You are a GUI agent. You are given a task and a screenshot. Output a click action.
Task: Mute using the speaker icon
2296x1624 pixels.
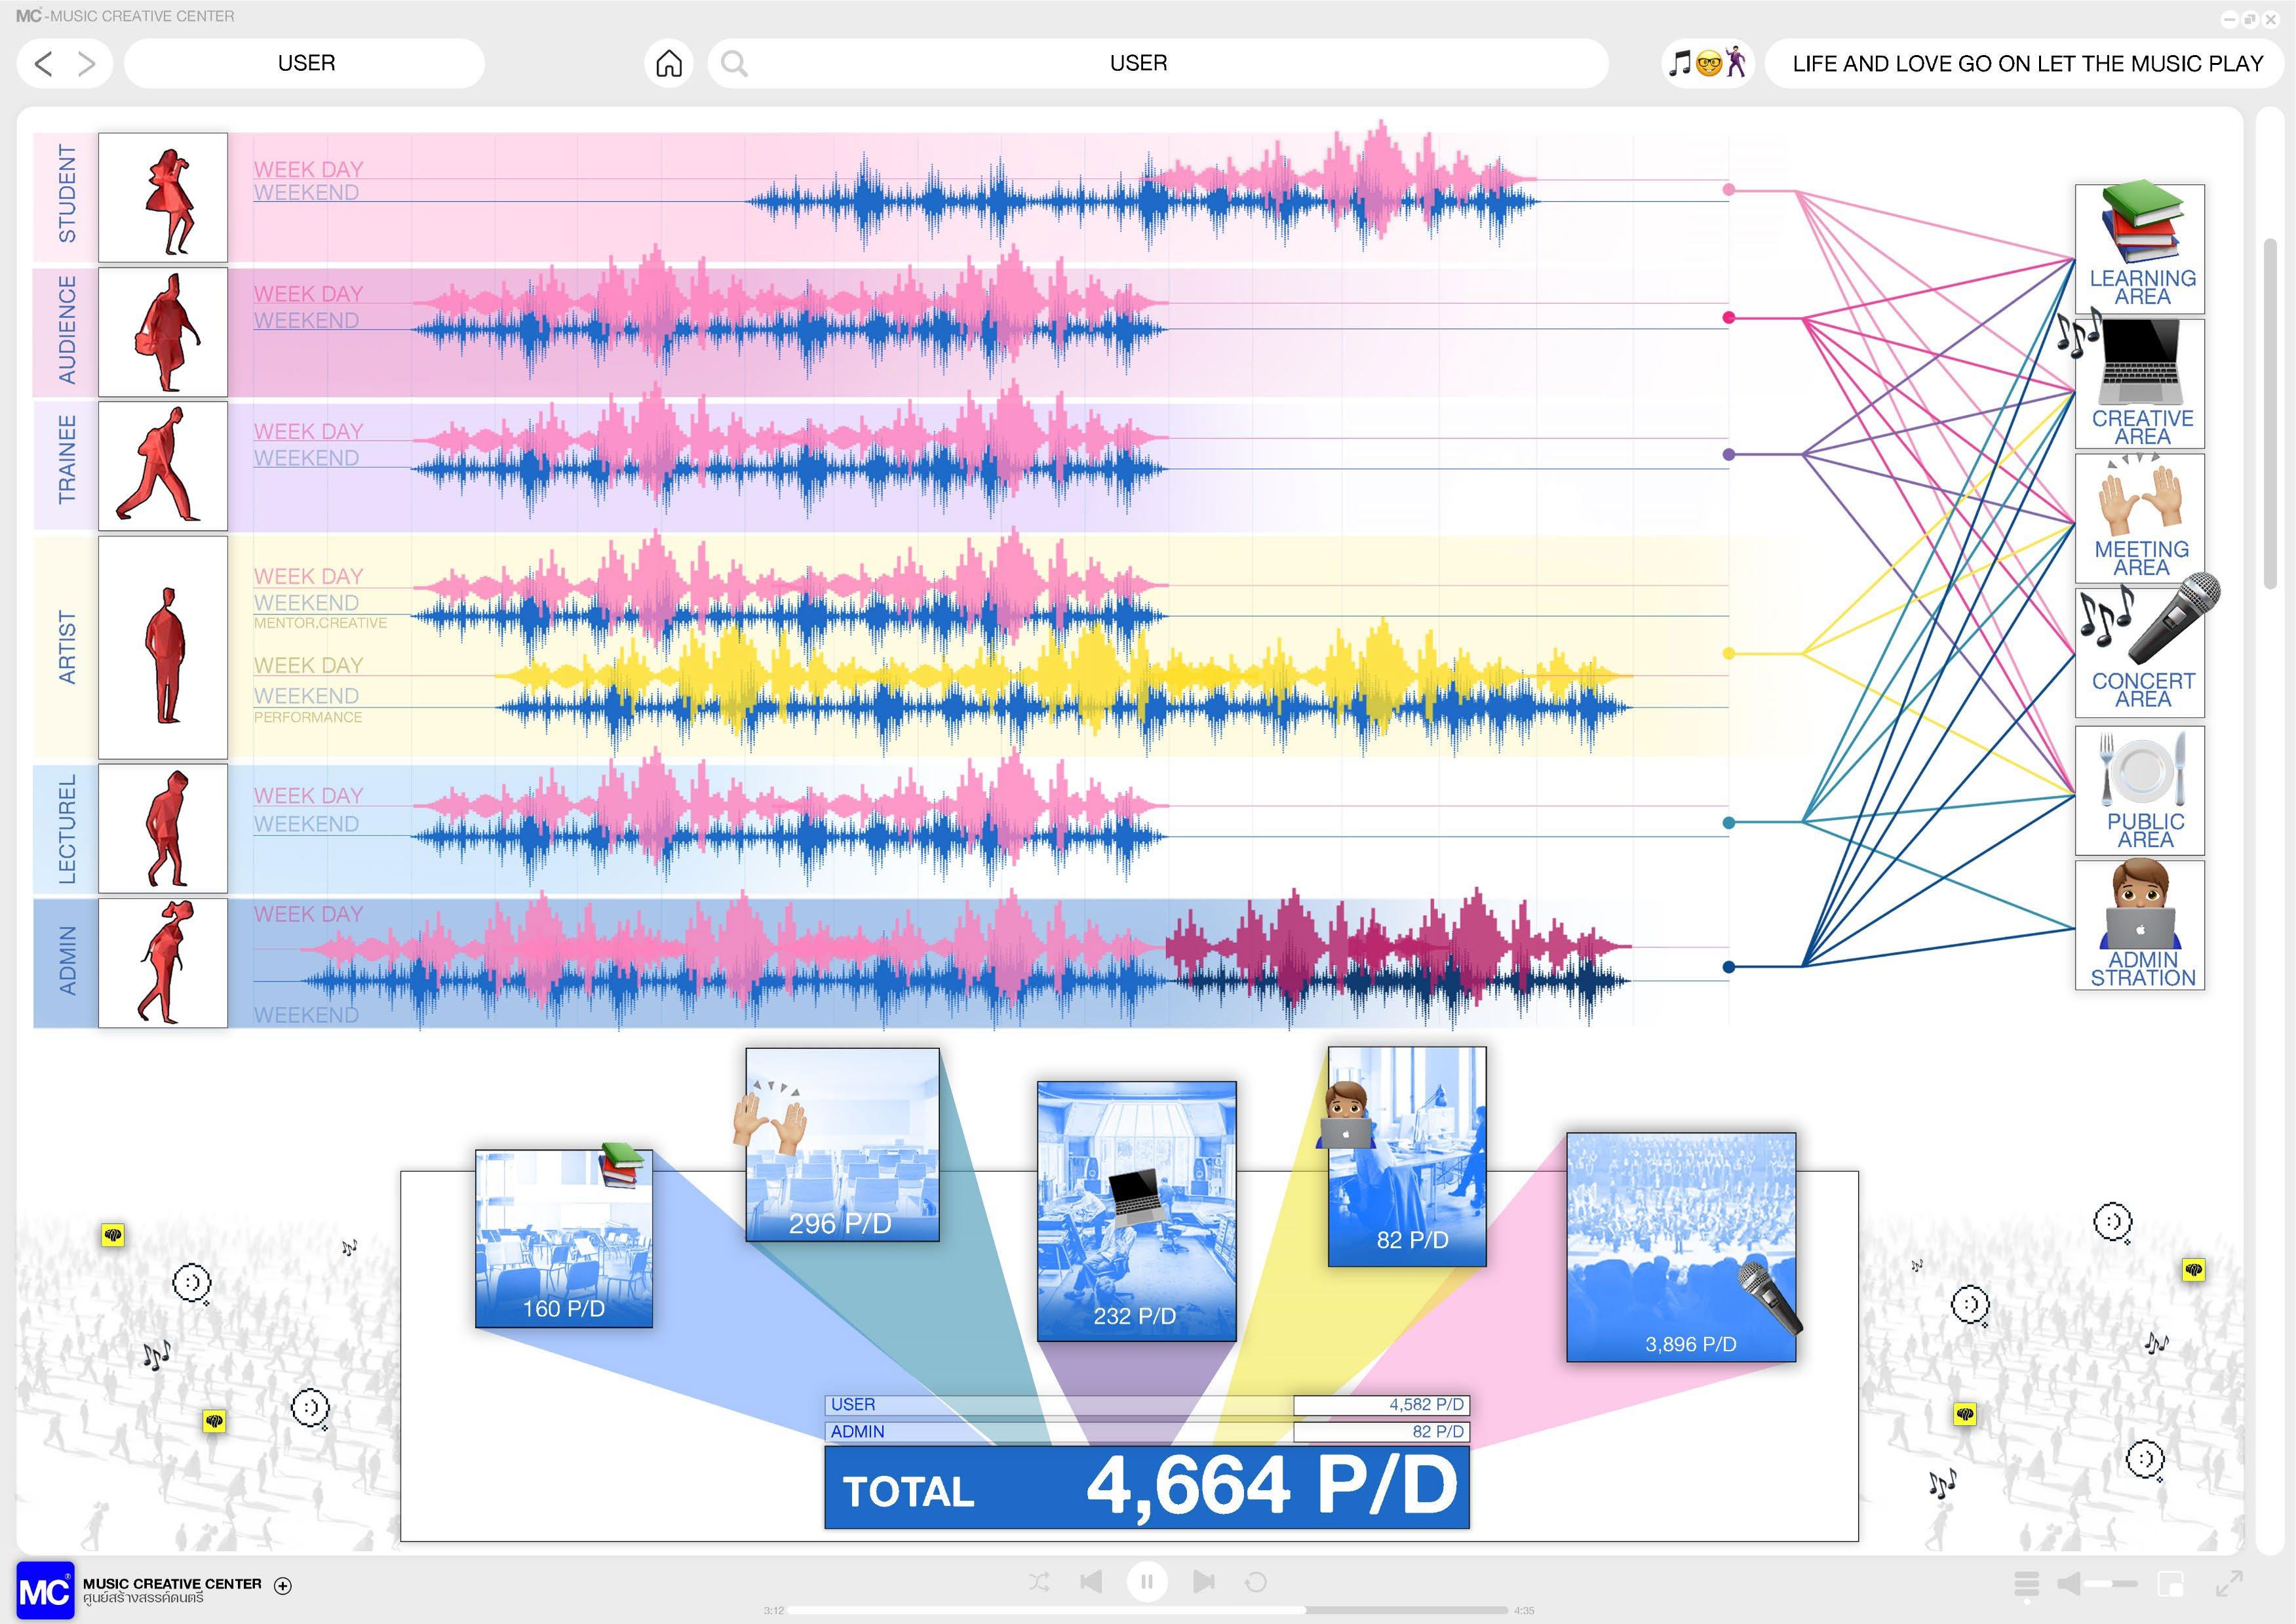coord(2068,1584)
